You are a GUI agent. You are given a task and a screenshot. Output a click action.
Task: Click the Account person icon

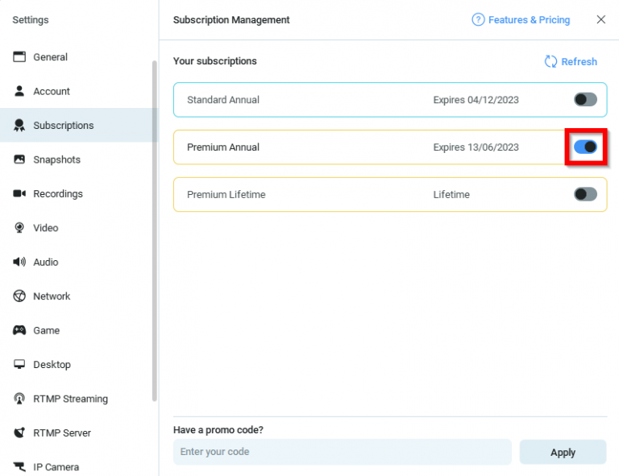tap(19, 91)
